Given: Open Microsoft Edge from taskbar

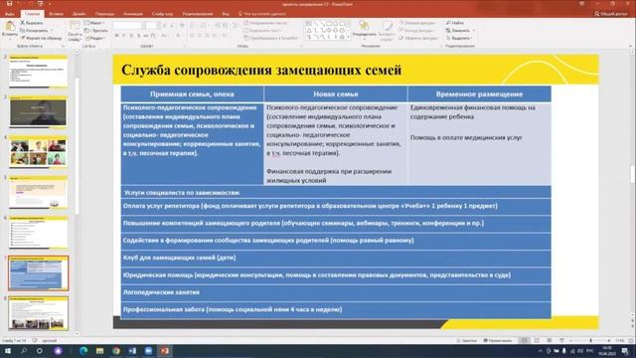Looking at the screenshot, I should (83, 351).
